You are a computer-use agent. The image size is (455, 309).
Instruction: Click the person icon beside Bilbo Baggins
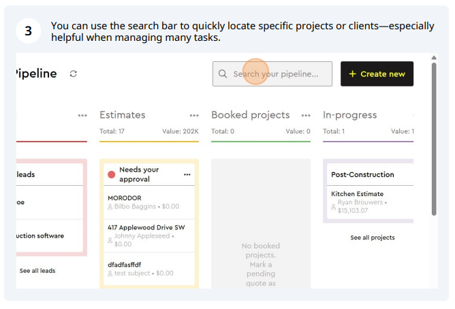click(110, 207)
